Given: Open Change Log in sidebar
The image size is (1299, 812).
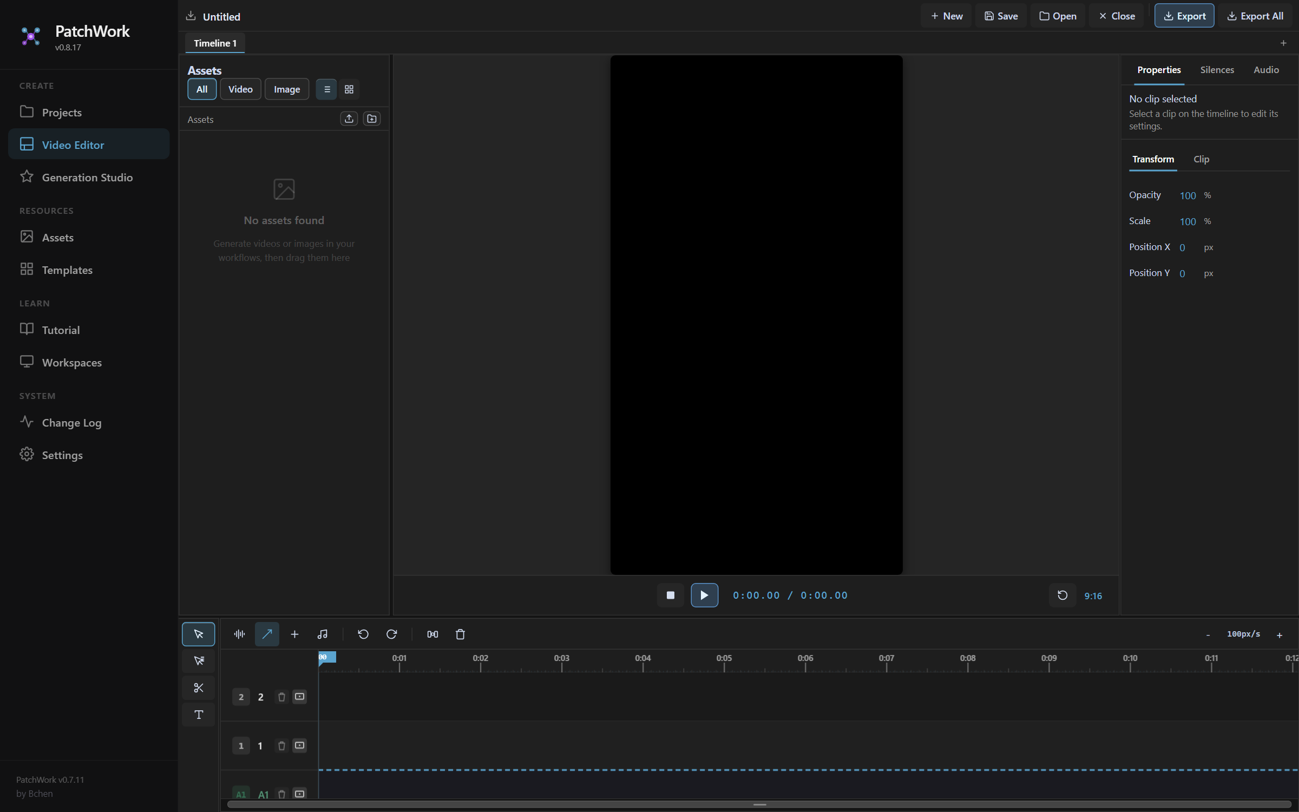Looking at the screenshot, I should [x=89, y=422].
